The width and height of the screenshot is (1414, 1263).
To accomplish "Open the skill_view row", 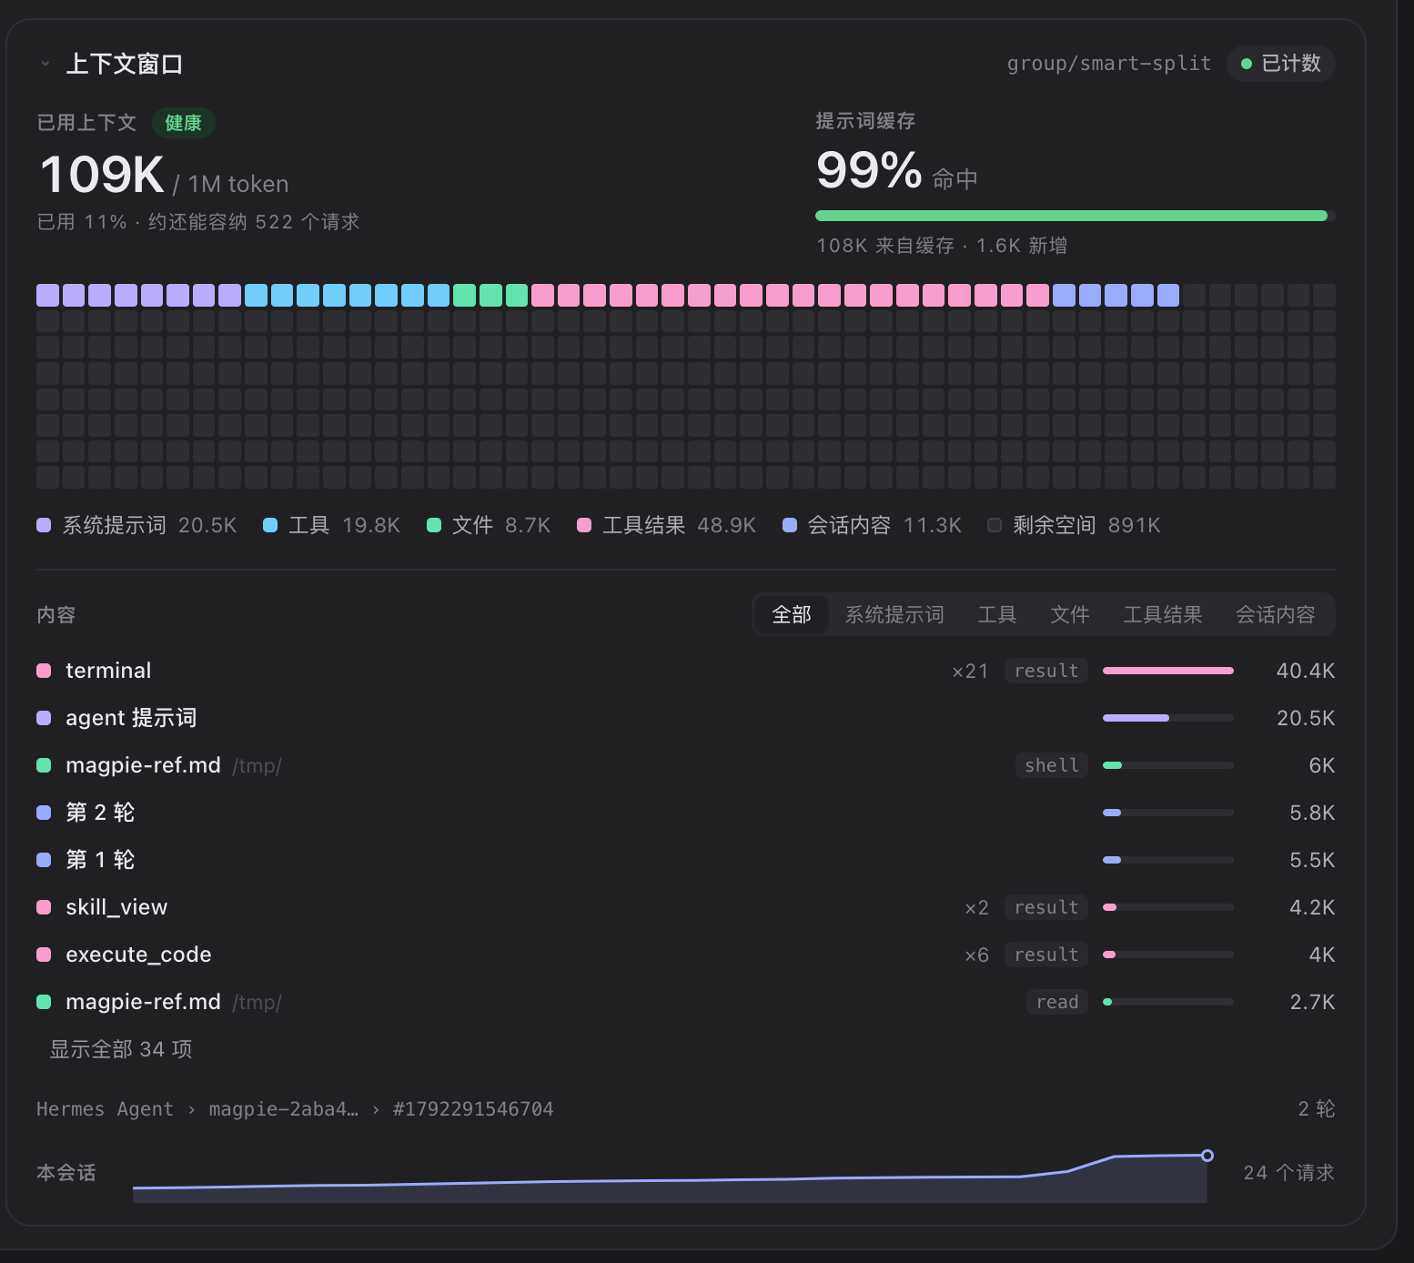I will [686, 907].
